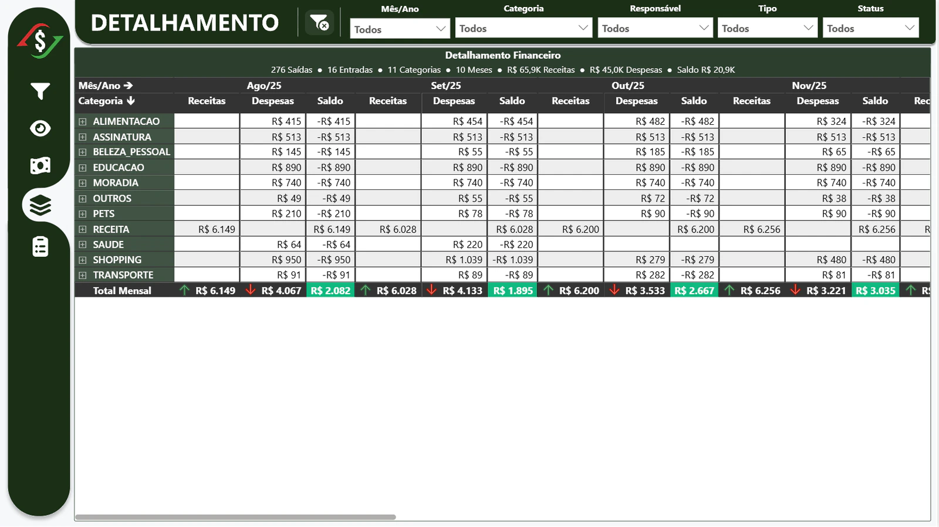Expand the TRANSPORTE category row

[83, 276]
